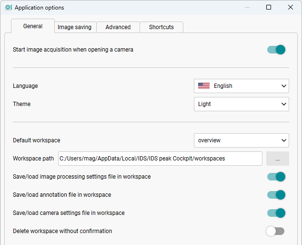The width and height of the screenshot is (302, 245).
Task: Open the Shortcuts tab
Action: (161, 27)
